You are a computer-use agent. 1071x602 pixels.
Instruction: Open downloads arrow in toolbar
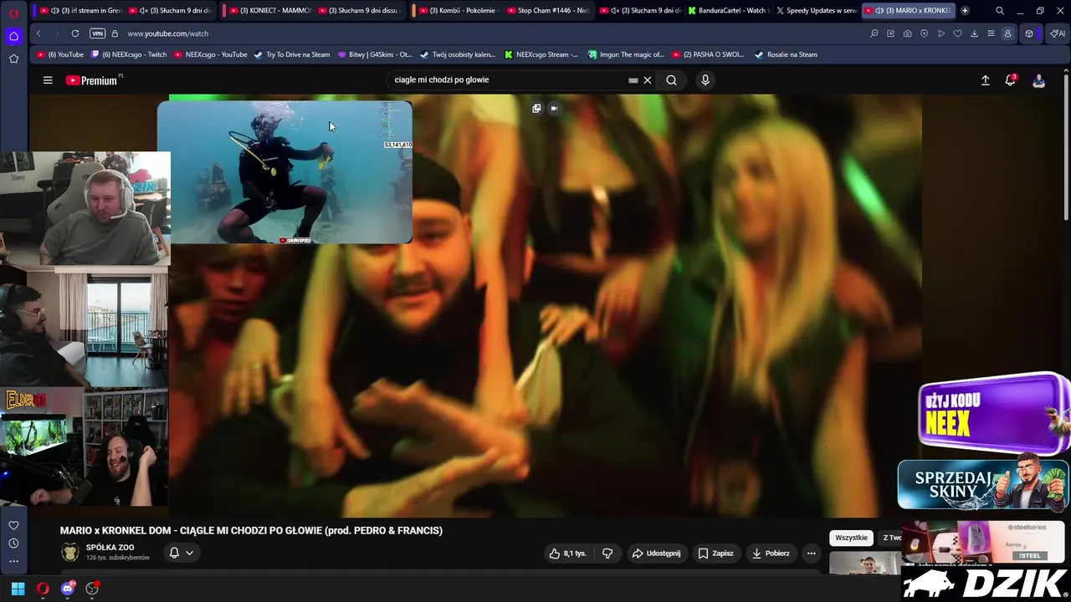point(975,33)
